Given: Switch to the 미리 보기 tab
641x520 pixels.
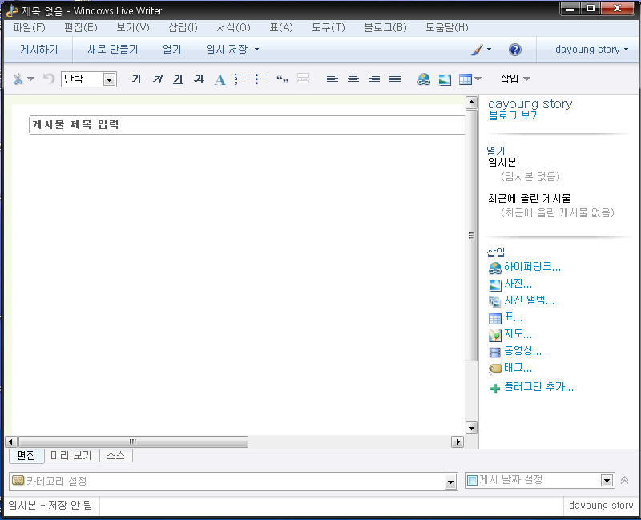Looking at the screenshot, I should tap(71, 455).
